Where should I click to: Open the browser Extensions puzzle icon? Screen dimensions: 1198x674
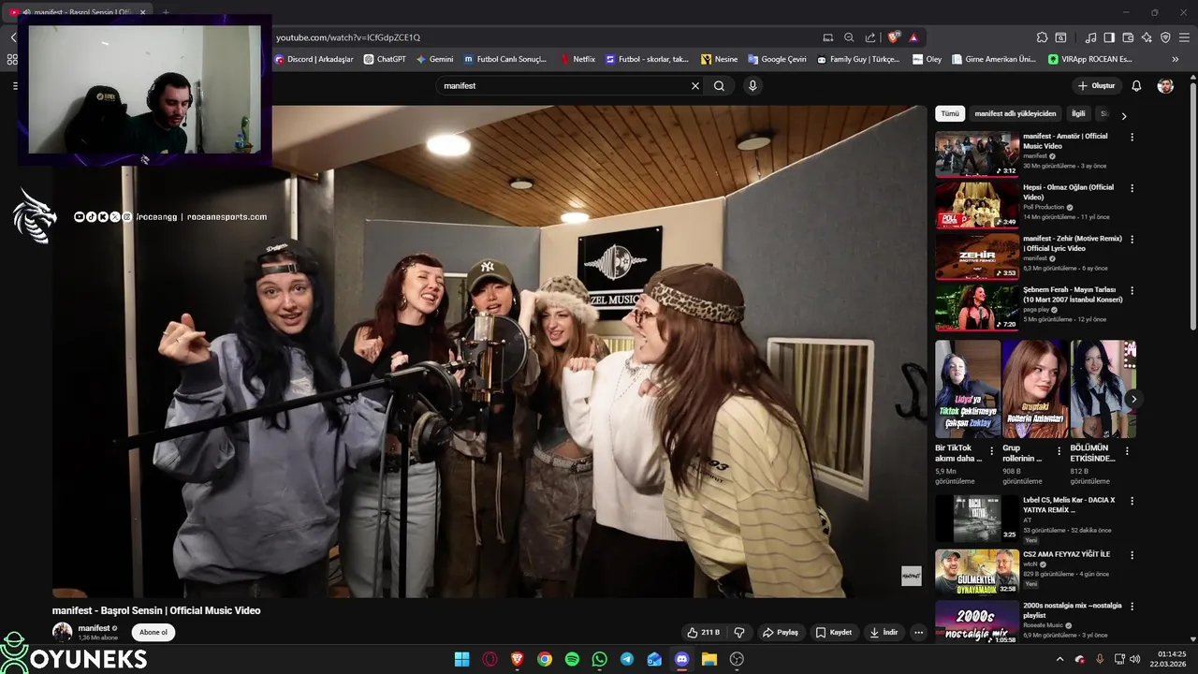point(1042,37)
